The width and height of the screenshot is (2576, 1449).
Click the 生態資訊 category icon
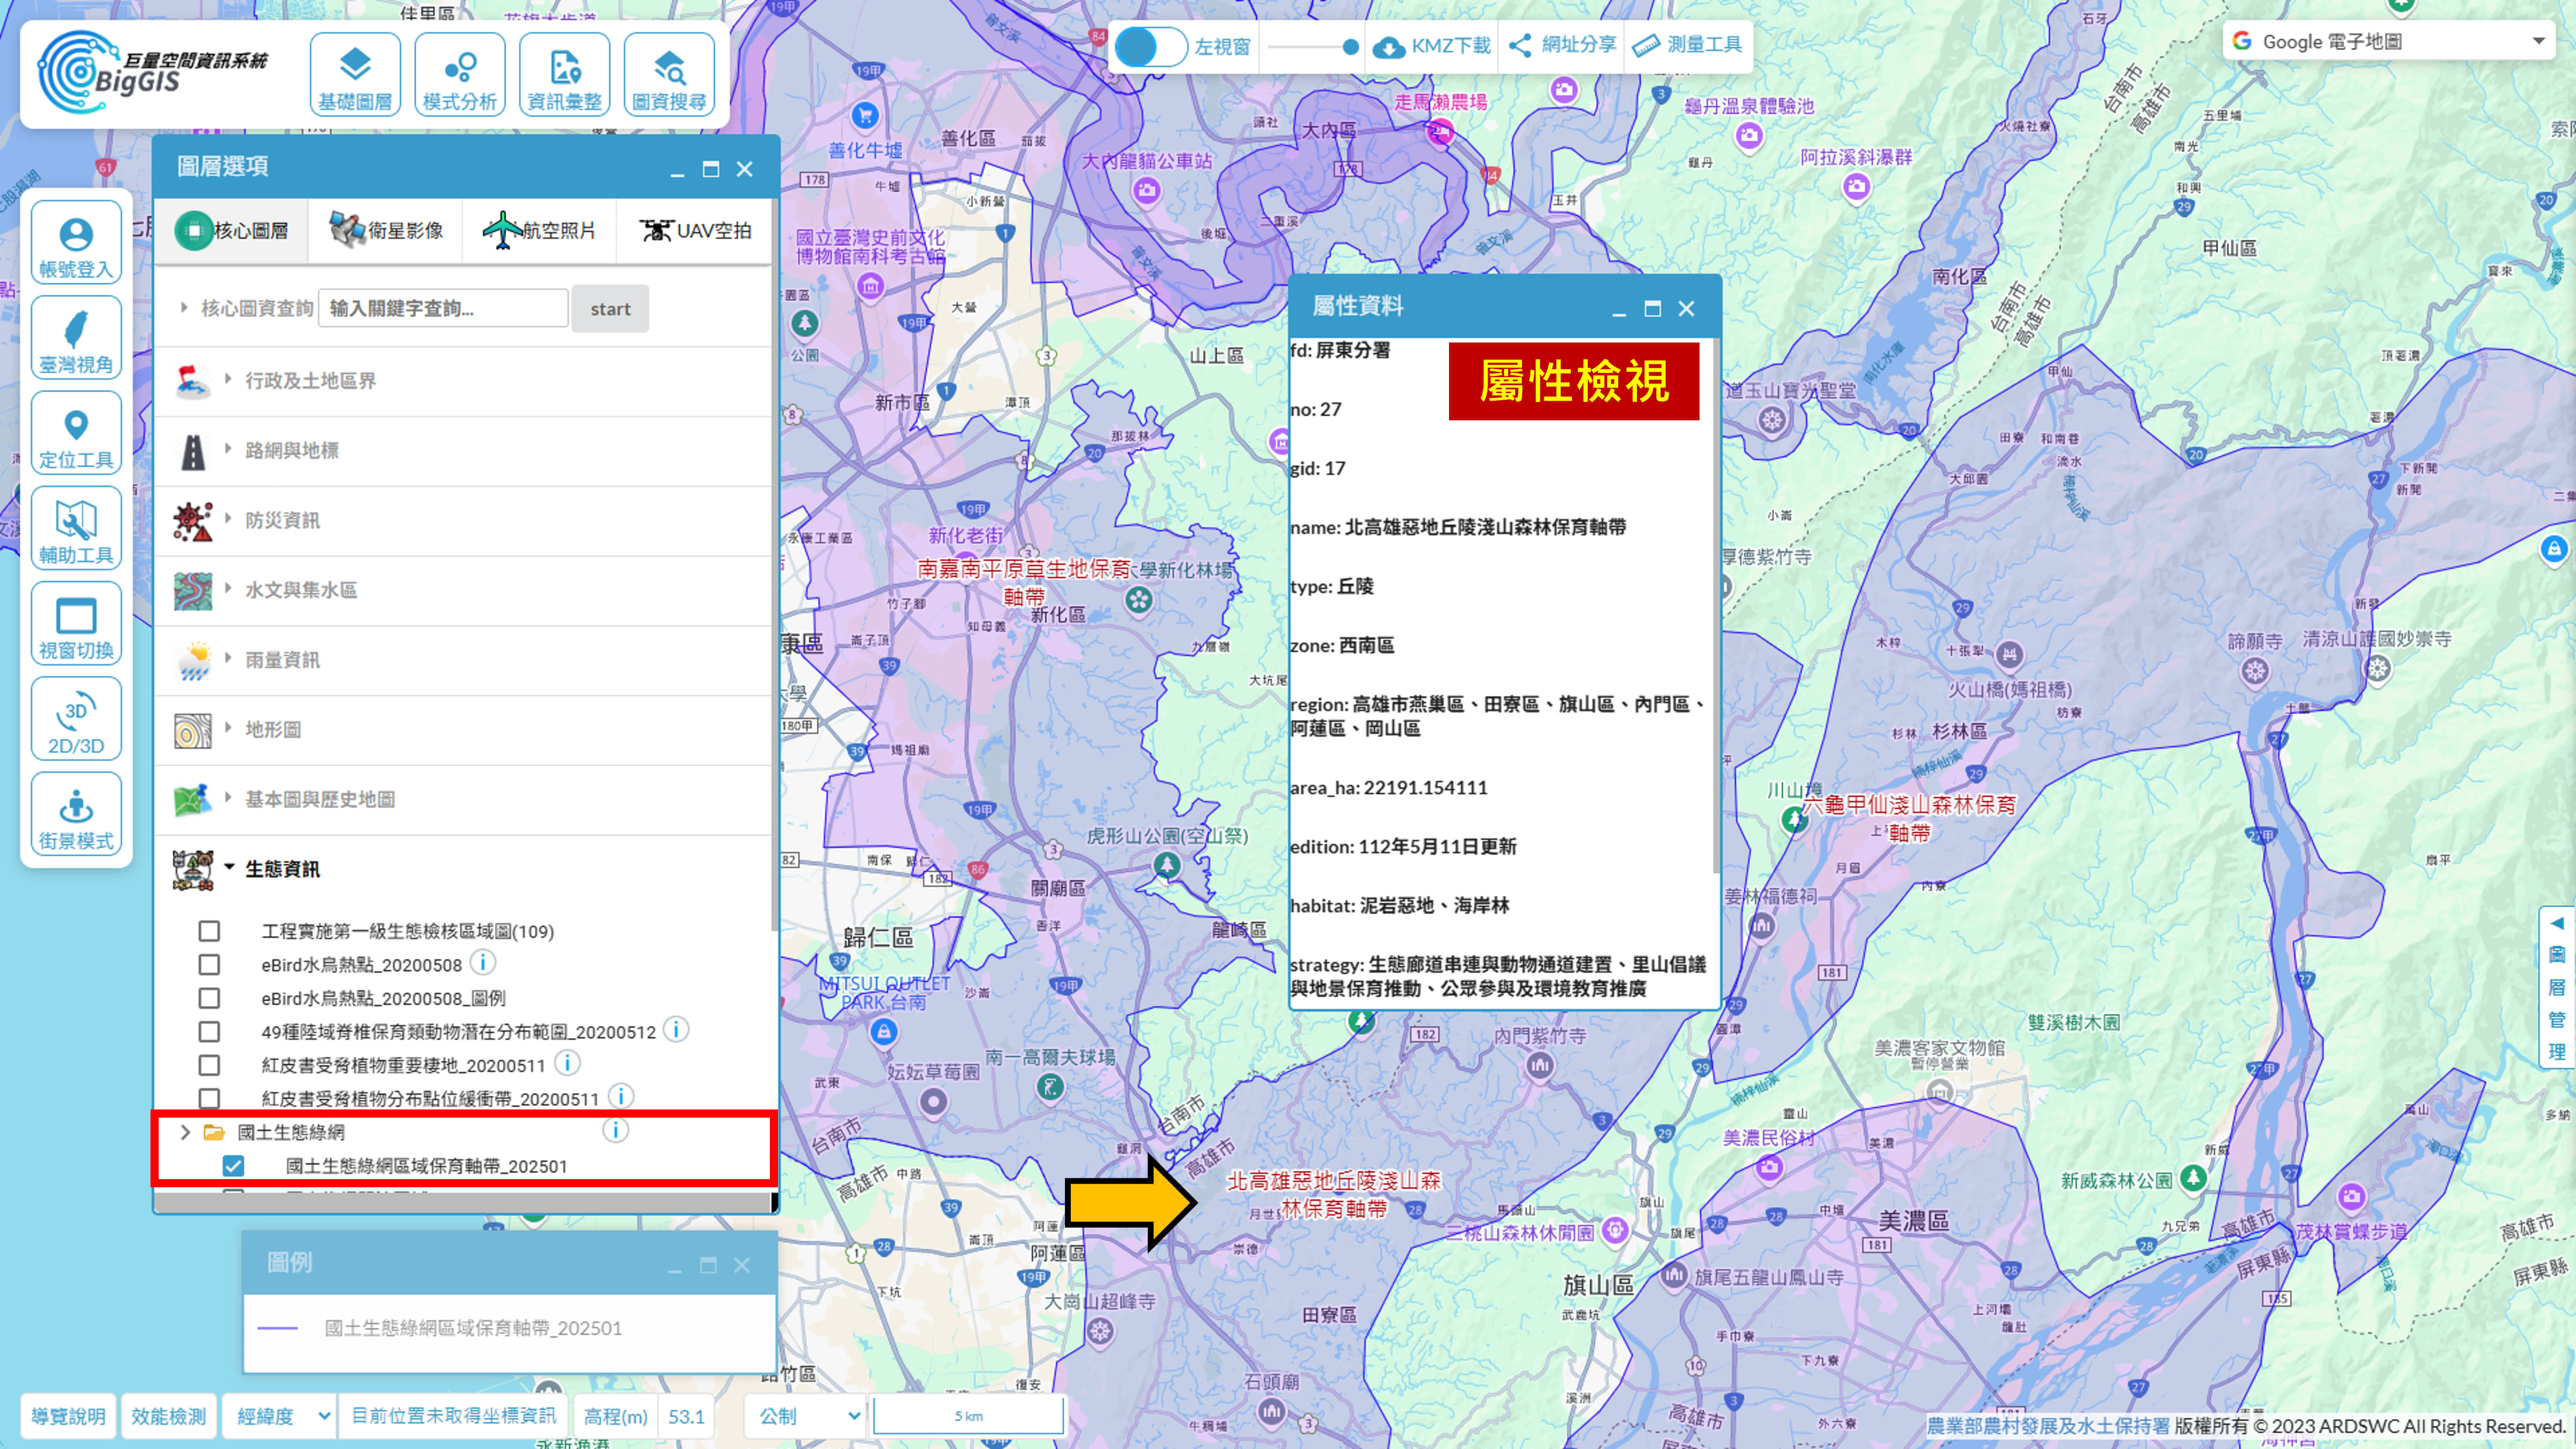tap(193, 870)
